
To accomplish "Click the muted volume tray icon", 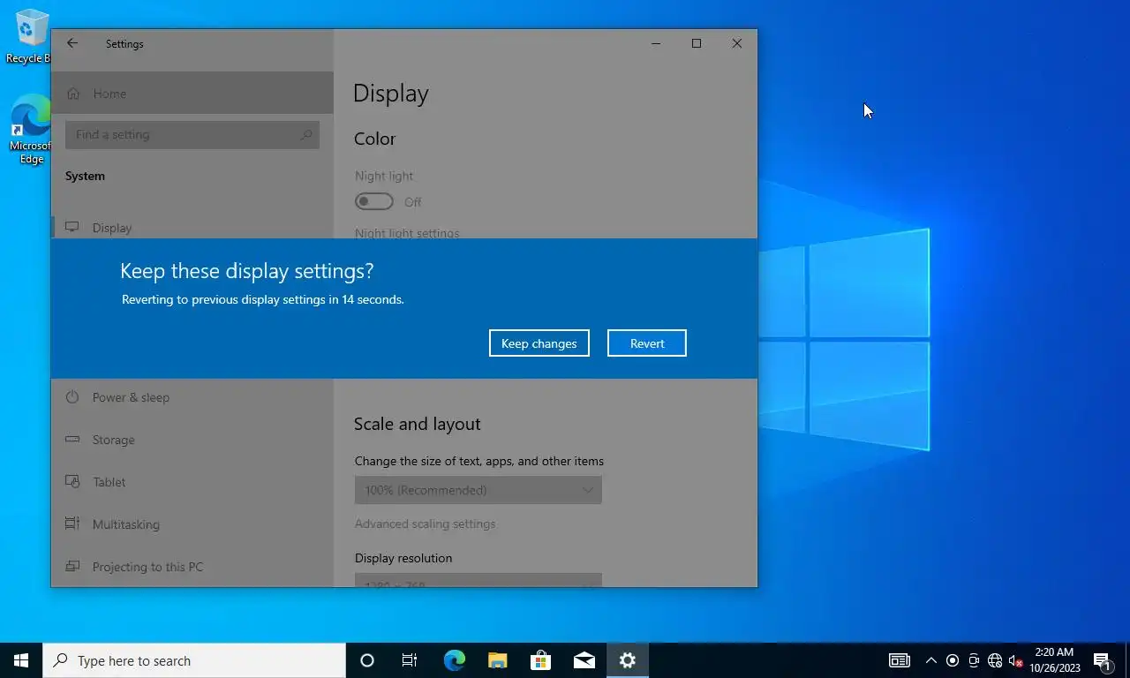I will [x=1015, y=660].
